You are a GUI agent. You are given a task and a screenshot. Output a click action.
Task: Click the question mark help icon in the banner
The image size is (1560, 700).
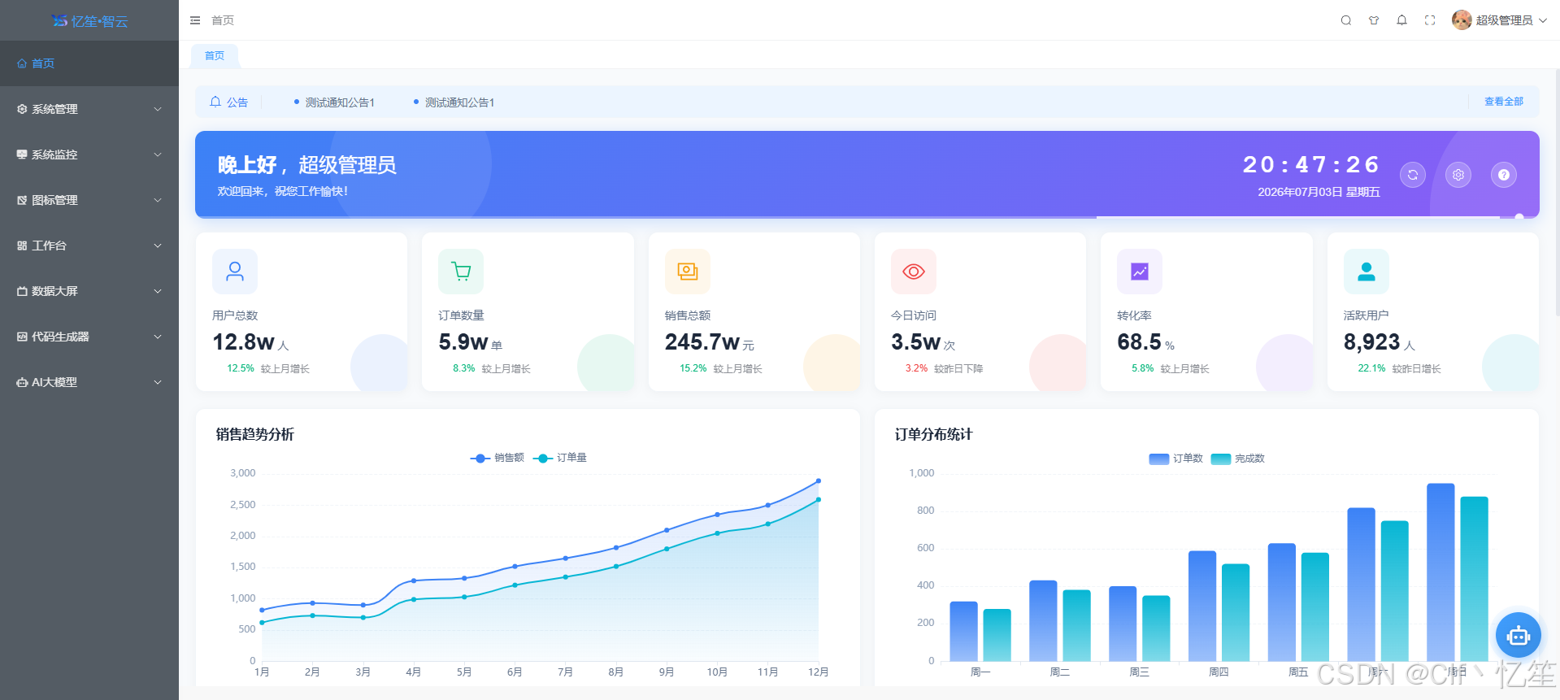coord(1504,175)
